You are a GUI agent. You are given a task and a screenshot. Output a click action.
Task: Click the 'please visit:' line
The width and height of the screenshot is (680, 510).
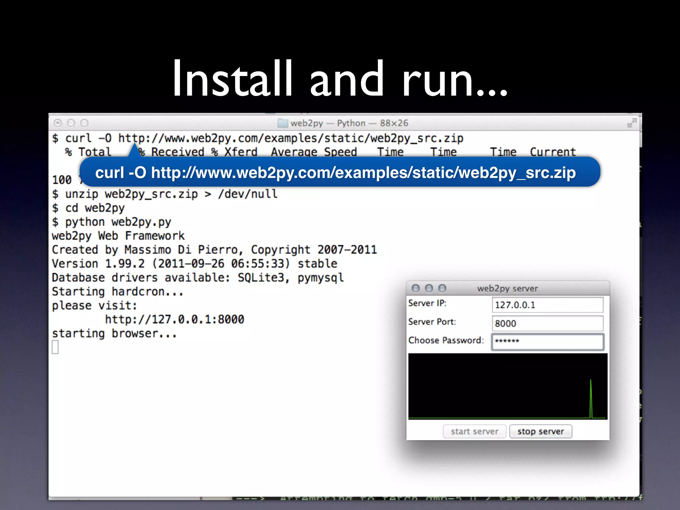(95, 305)
